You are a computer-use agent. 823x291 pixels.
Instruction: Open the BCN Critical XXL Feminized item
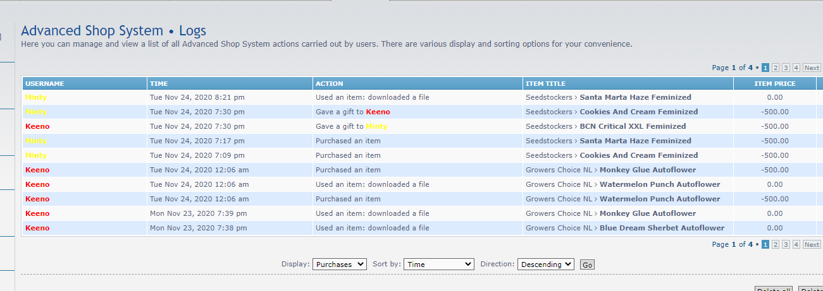point(633,126)
